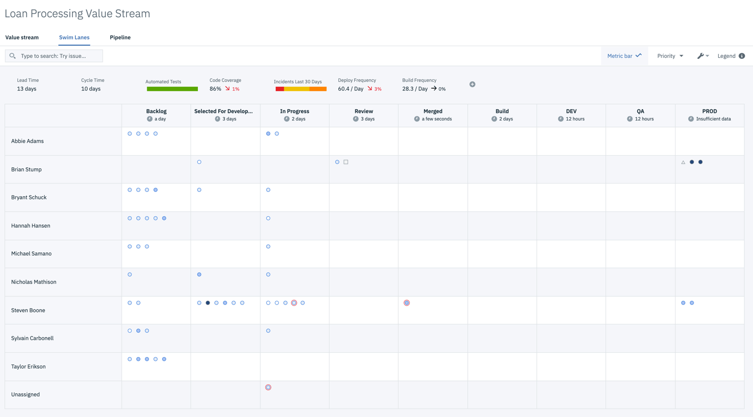Click dark filled issue in Steven Boone's Selected column
The height and width of the screenshot is (417, 753).
[x=208, y=303]
